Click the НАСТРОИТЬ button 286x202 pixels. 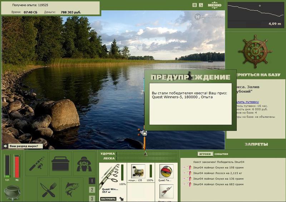[x=108, y=199]
